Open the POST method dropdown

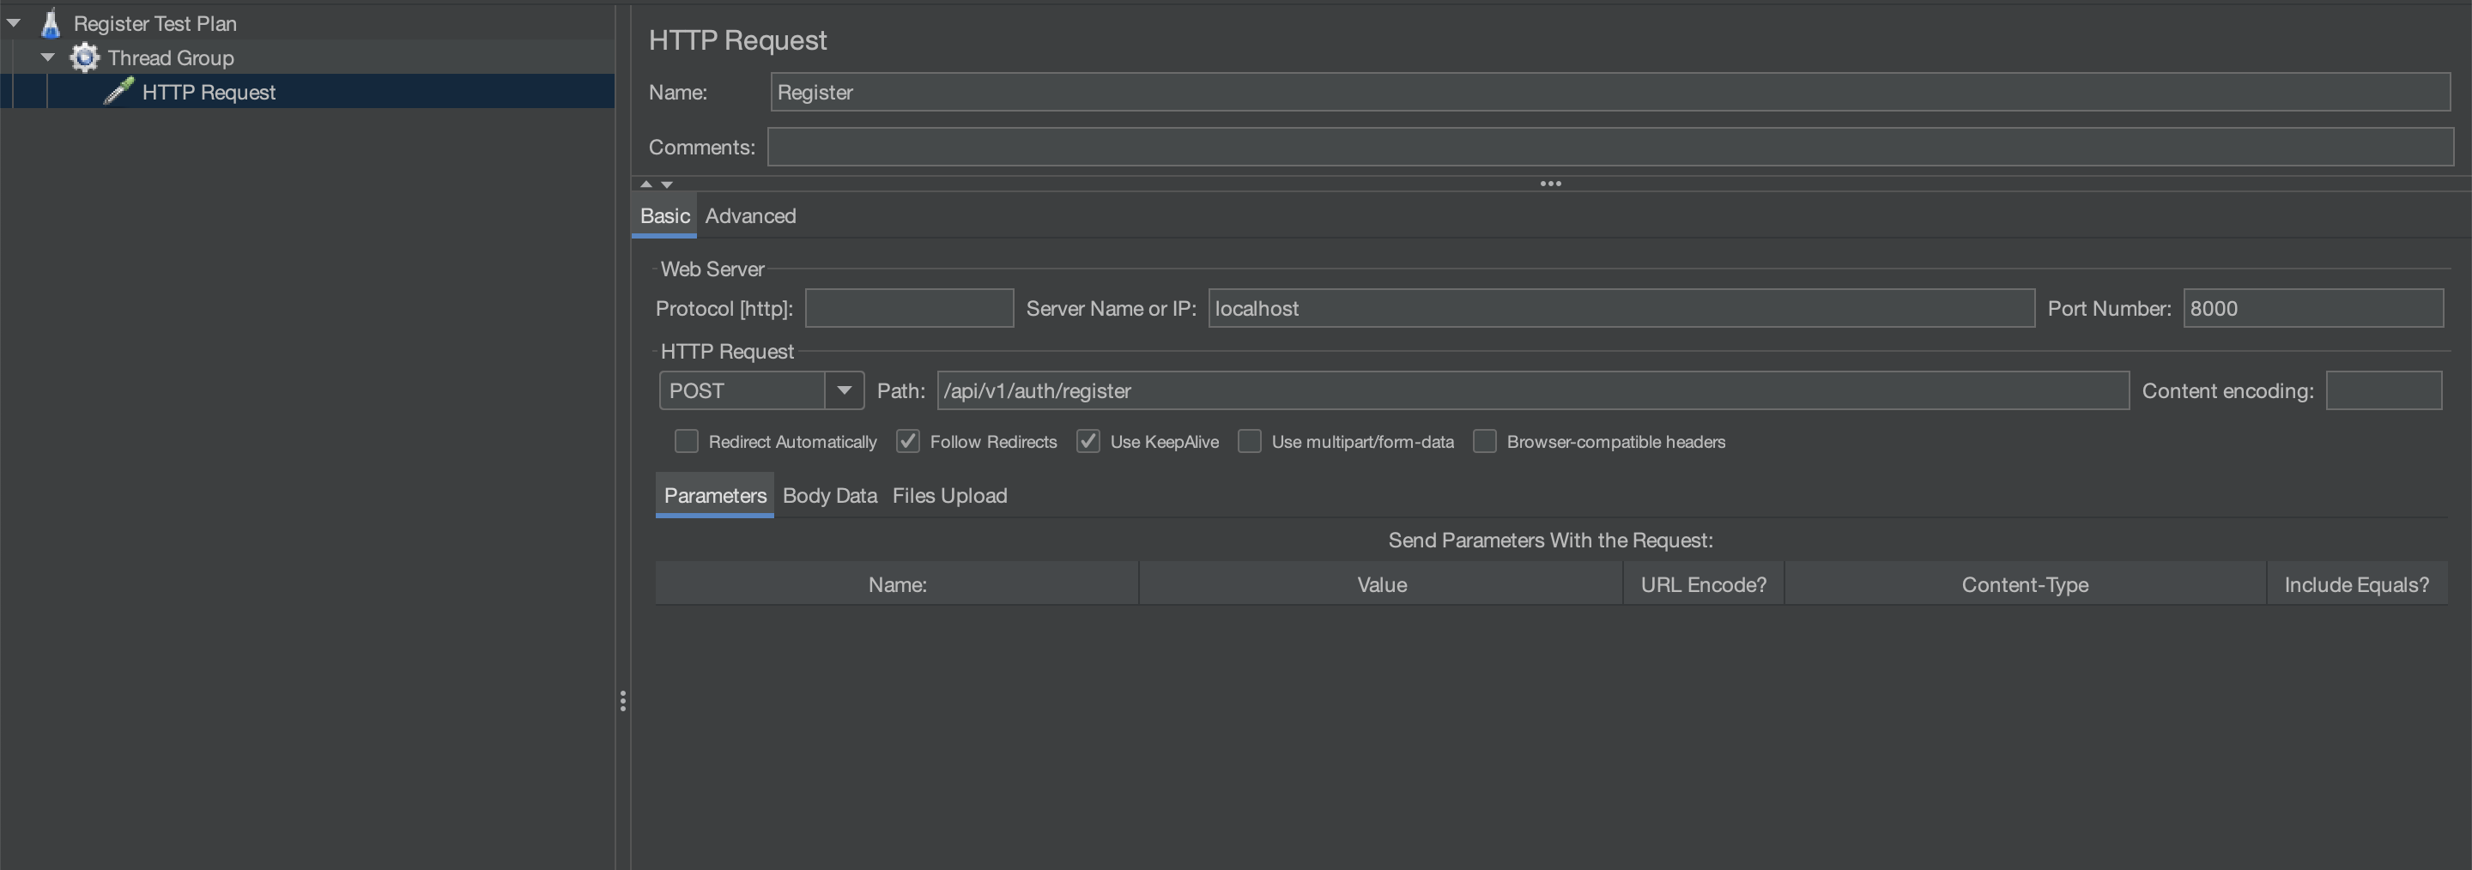[x=843, y=390]
